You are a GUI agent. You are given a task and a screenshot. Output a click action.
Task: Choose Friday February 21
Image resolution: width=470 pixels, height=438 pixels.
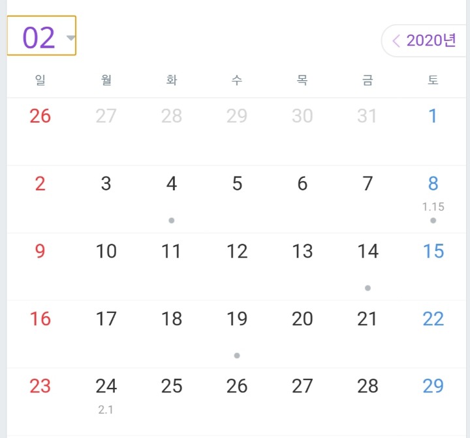368,319
